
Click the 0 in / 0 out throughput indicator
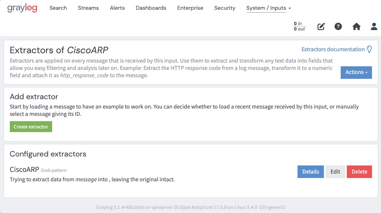pyautogui.click(x=300, y=26)
